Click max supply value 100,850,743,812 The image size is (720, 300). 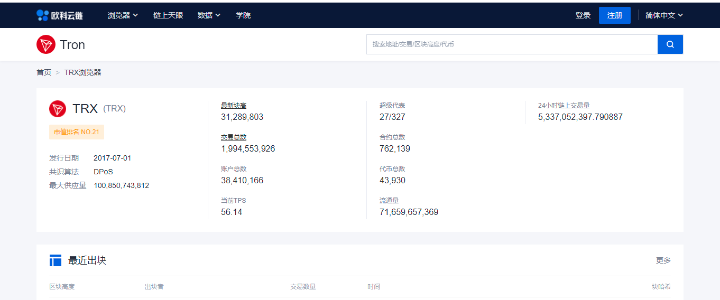click(121, 185)
